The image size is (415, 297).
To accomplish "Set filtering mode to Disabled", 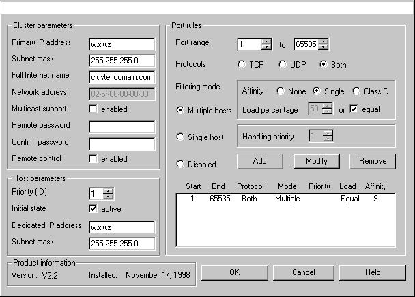I will click(x=181, y=165).
